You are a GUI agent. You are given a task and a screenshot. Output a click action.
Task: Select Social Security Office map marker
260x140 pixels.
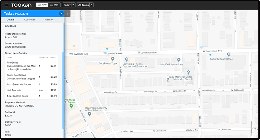click(229, 54)
